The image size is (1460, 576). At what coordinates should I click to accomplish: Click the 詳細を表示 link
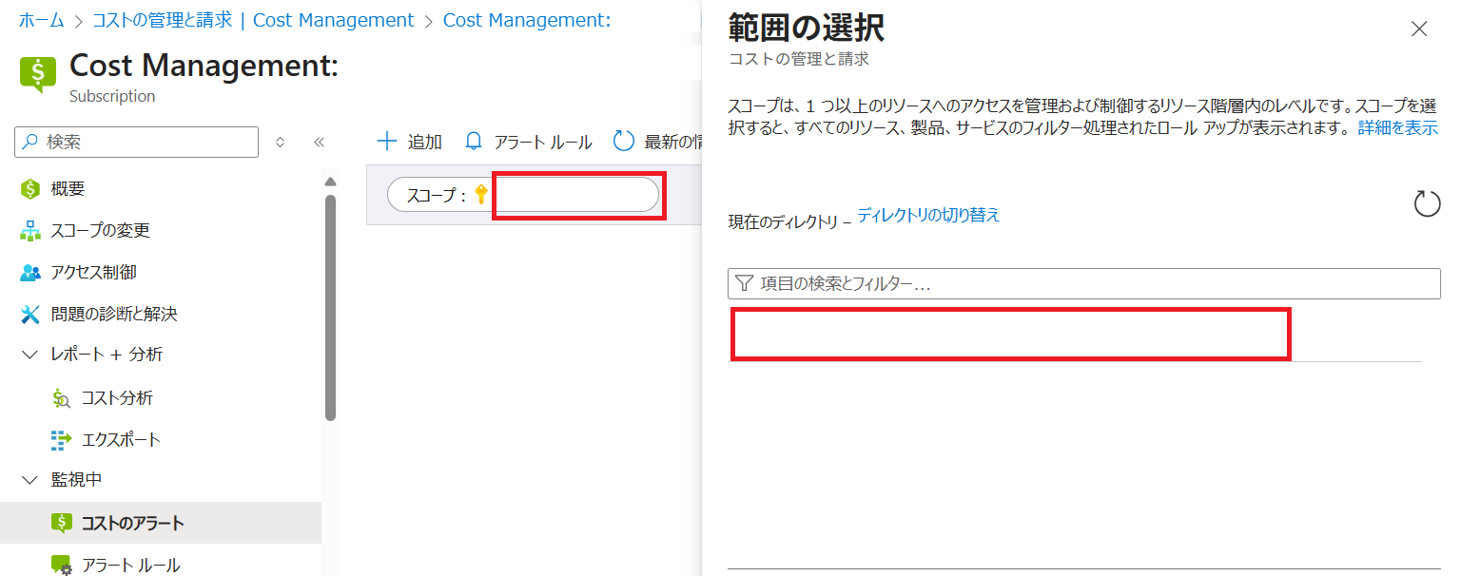[1397, 127]
